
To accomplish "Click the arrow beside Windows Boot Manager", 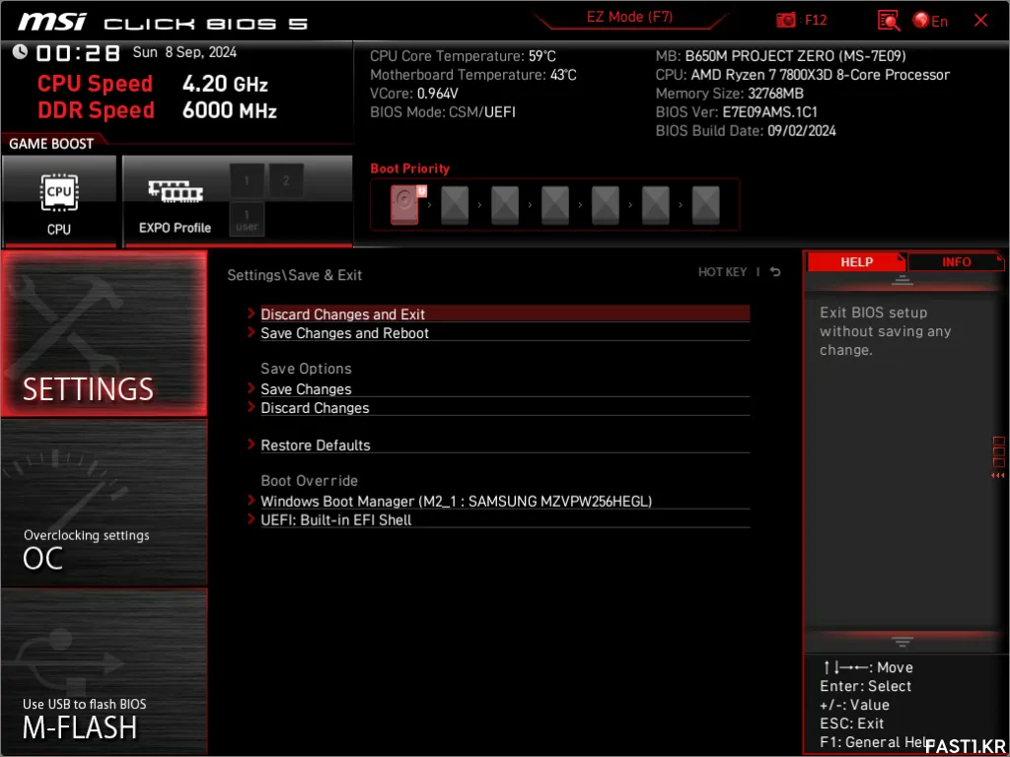I will coord(252,500).
